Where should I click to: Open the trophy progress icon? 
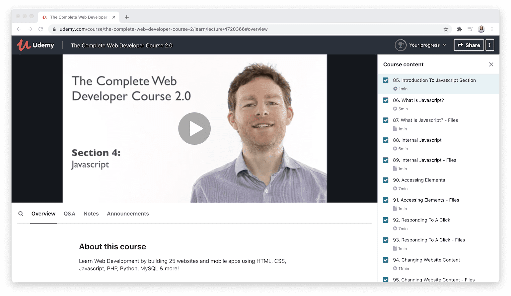pos(400,45)
